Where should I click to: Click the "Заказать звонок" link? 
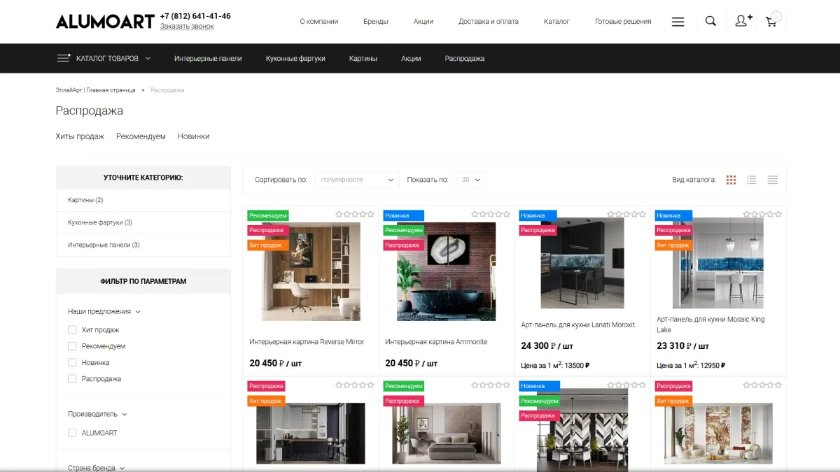tap(187, 27)
